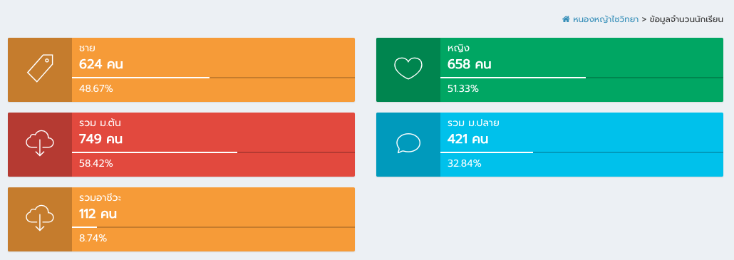Click the รวม ม.ต้น progress bar
Viewport: 734px width, 260px height.
coord(213,152)
